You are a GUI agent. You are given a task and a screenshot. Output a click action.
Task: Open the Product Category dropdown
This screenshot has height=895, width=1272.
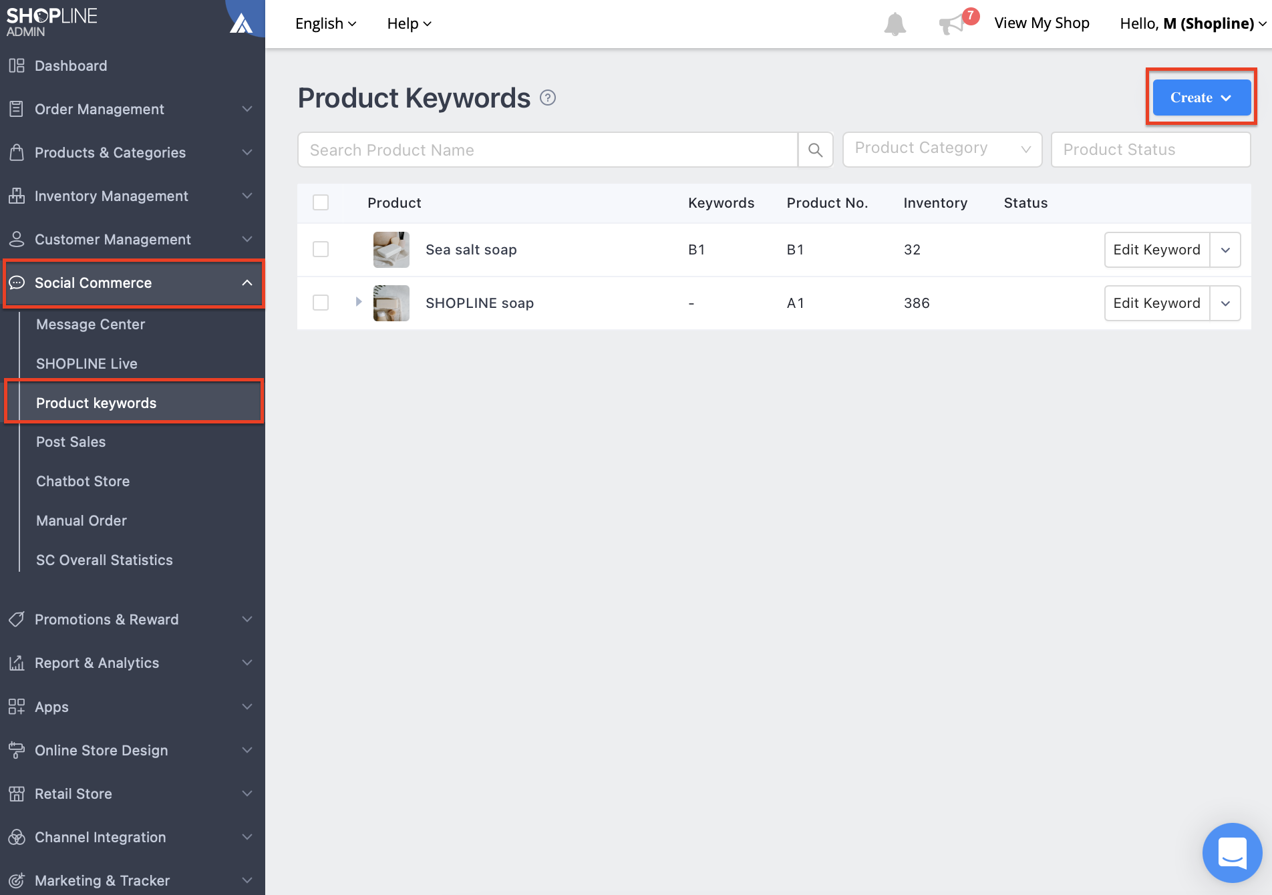[x=942, y=150]
